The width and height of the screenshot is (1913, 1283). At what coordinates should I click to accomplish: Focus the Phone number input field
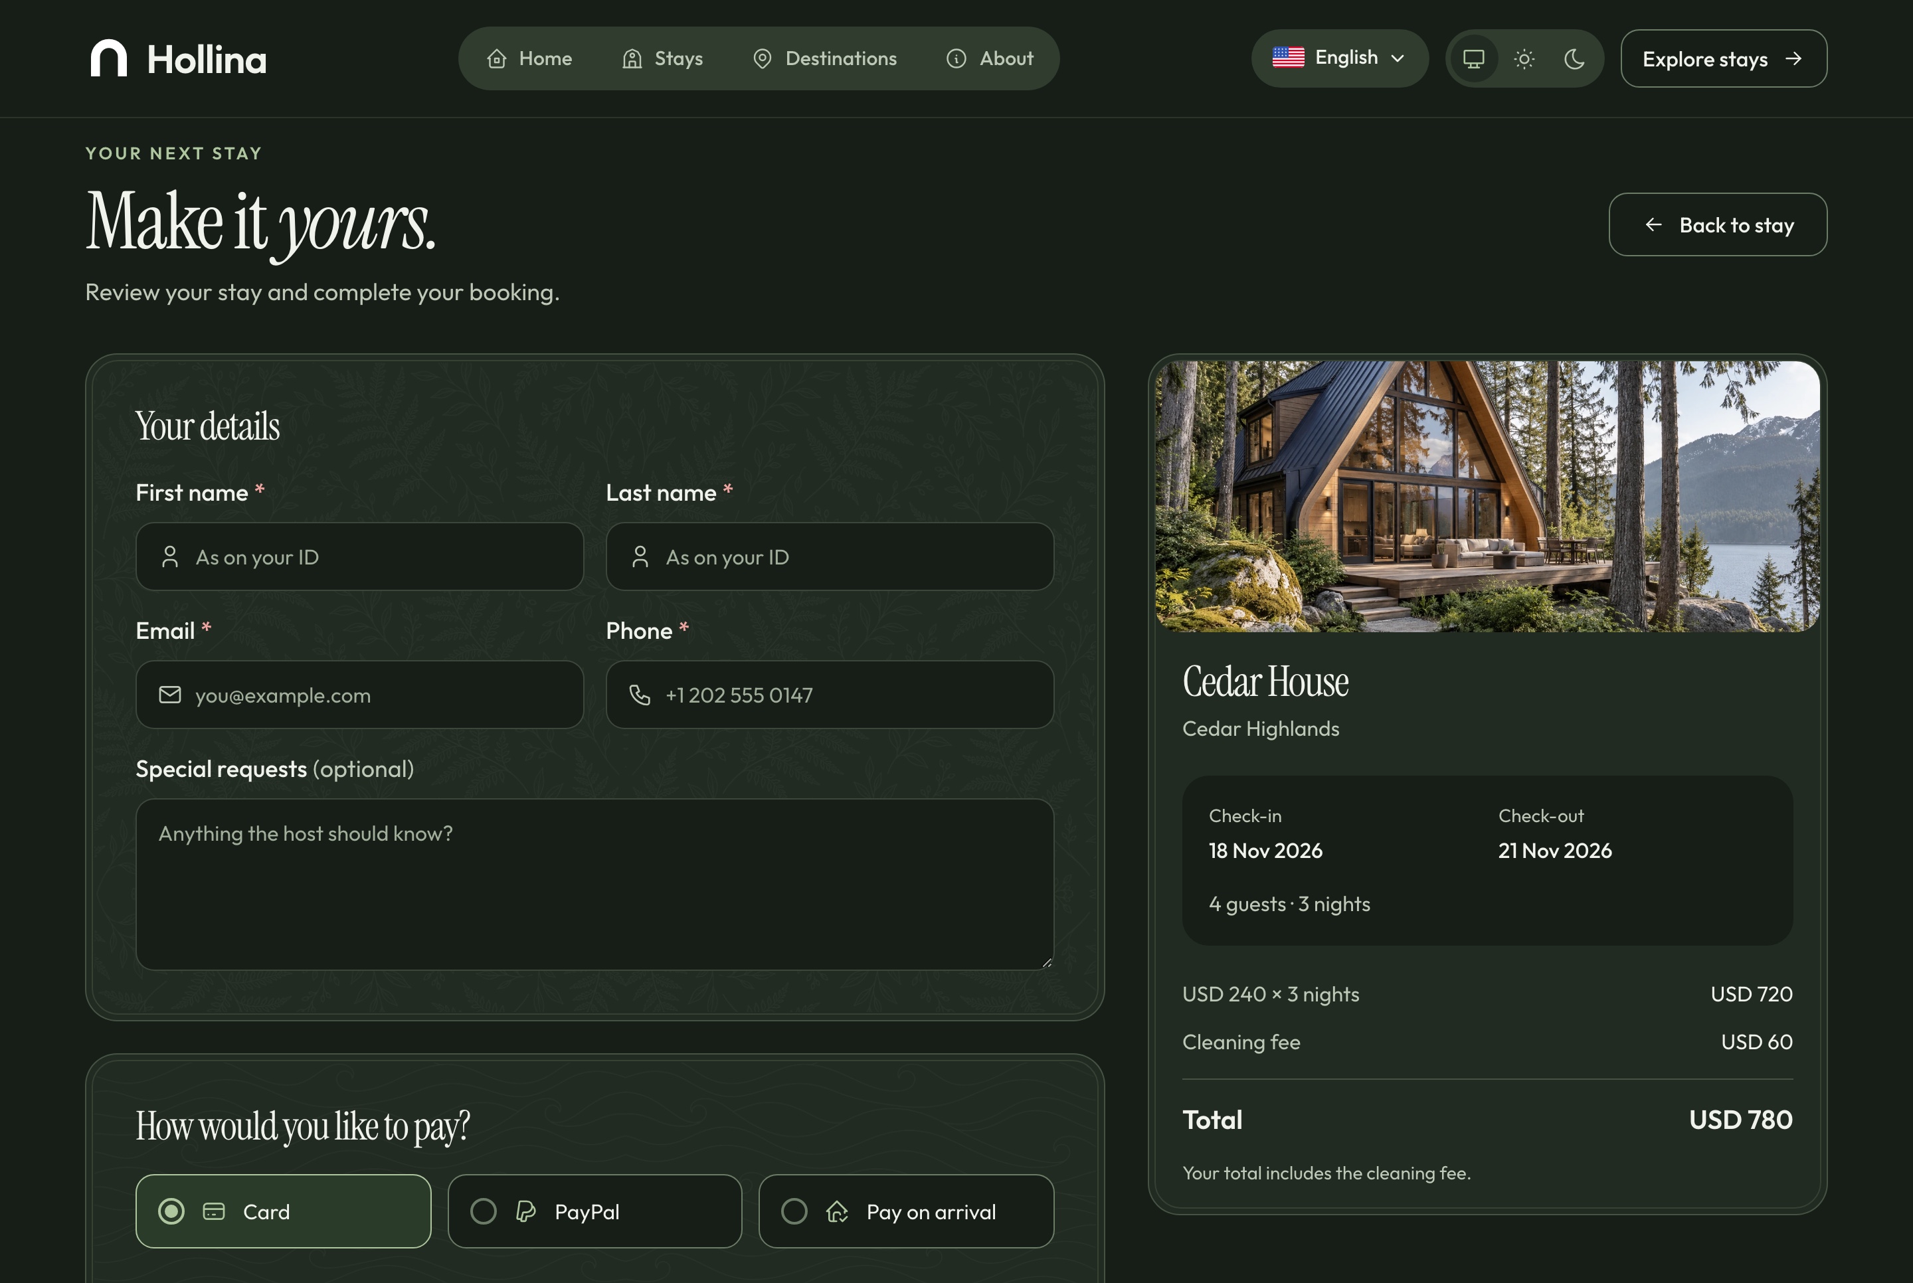coord(830,695)
